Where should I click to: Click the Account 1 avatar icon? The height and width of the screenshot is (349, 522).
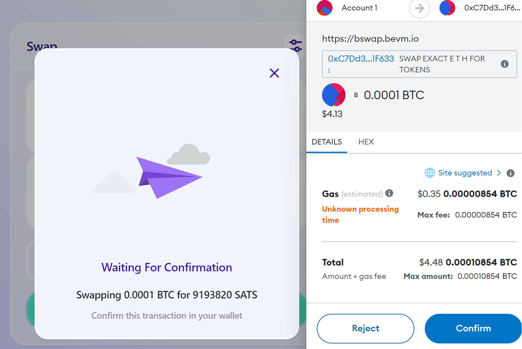[325, 8]
